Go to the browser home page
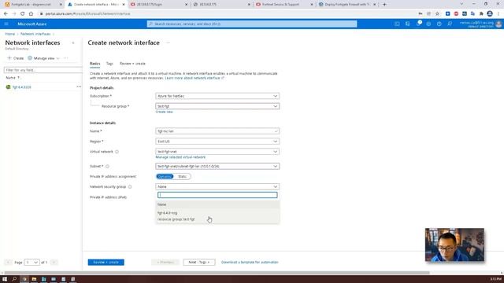The image size is (504, 283). (31, 14)
